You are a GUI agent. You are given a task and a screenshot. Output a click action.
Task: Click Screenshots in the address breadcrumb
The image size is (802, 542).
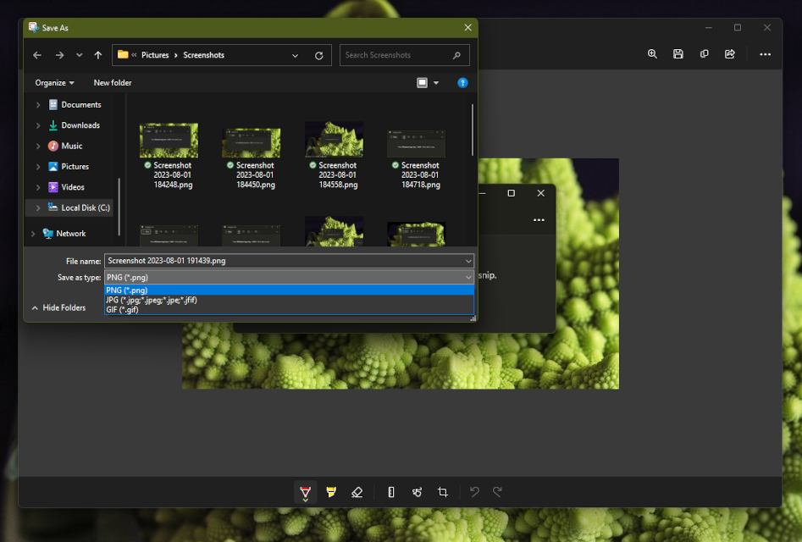203,55
